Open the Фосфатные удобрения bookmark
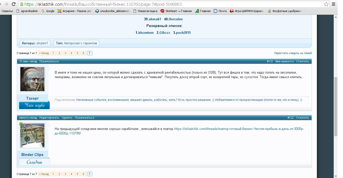Image resolution: width=343 pixels, height=178 pixels. tap(285, 11)
